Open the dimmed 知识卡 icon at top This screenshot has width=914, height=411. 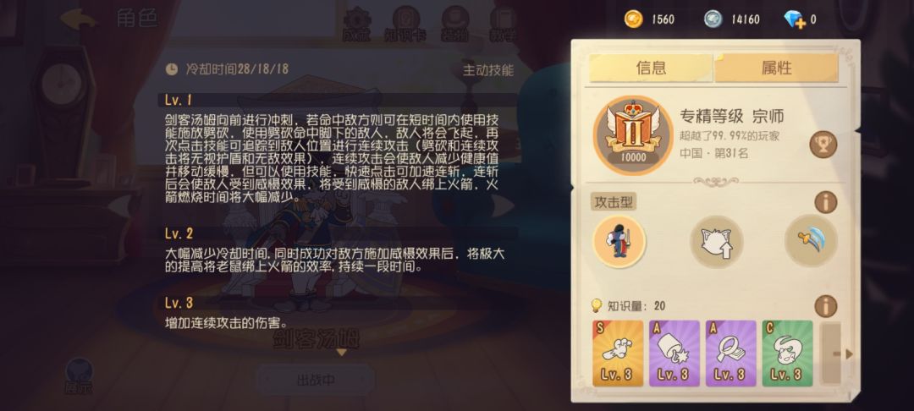405,25
